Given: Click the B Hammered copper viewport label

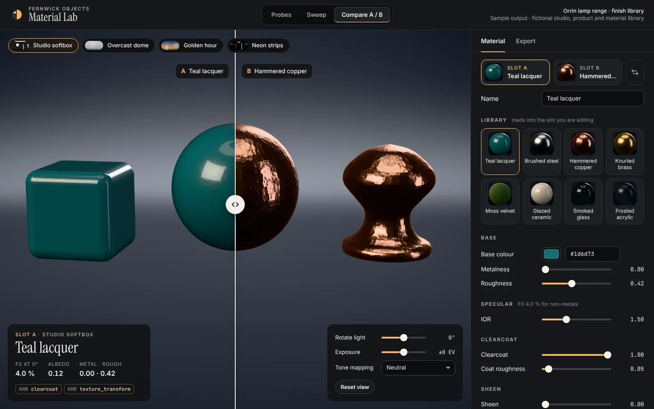Looking at the screenshot, I should pos(277,71).
